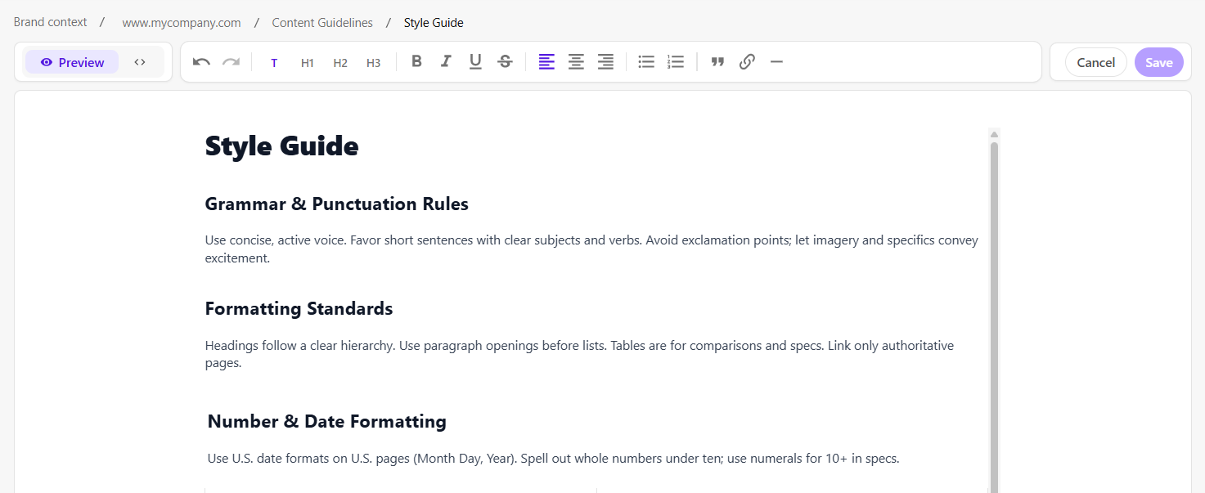This screenshot has width=1205, height=493.
Task: Click paragraph starting 'Headings follow a clear hierarchy'
Action: (x=579, y=354)
